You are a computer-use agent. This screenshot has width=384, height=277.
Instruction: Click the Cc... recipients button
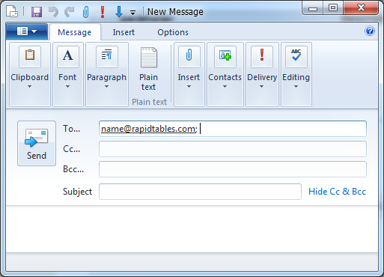(72, 149)
